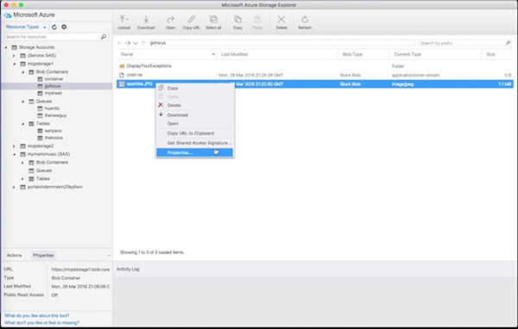Select the DisplayYourExceptions folder row

(315, 66)
